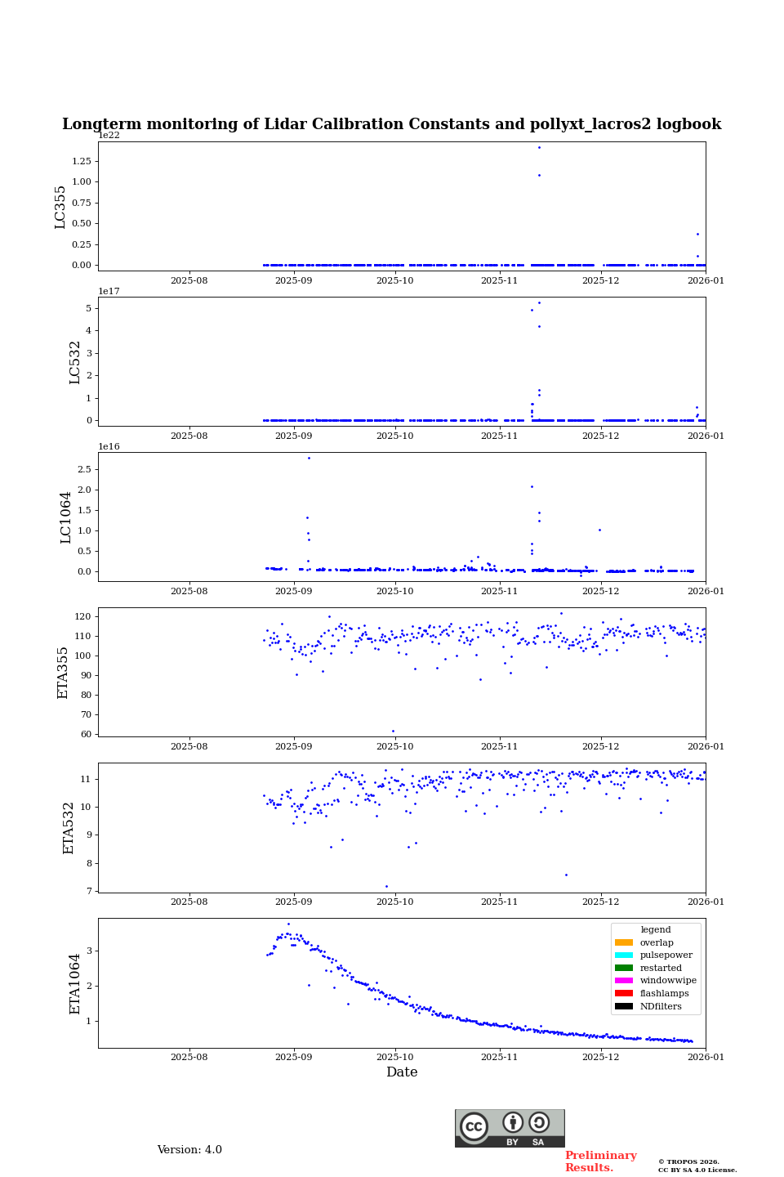Click the SA share-alike circular arrow icon
The image size is (784, 1177).
click(539, 1123)
